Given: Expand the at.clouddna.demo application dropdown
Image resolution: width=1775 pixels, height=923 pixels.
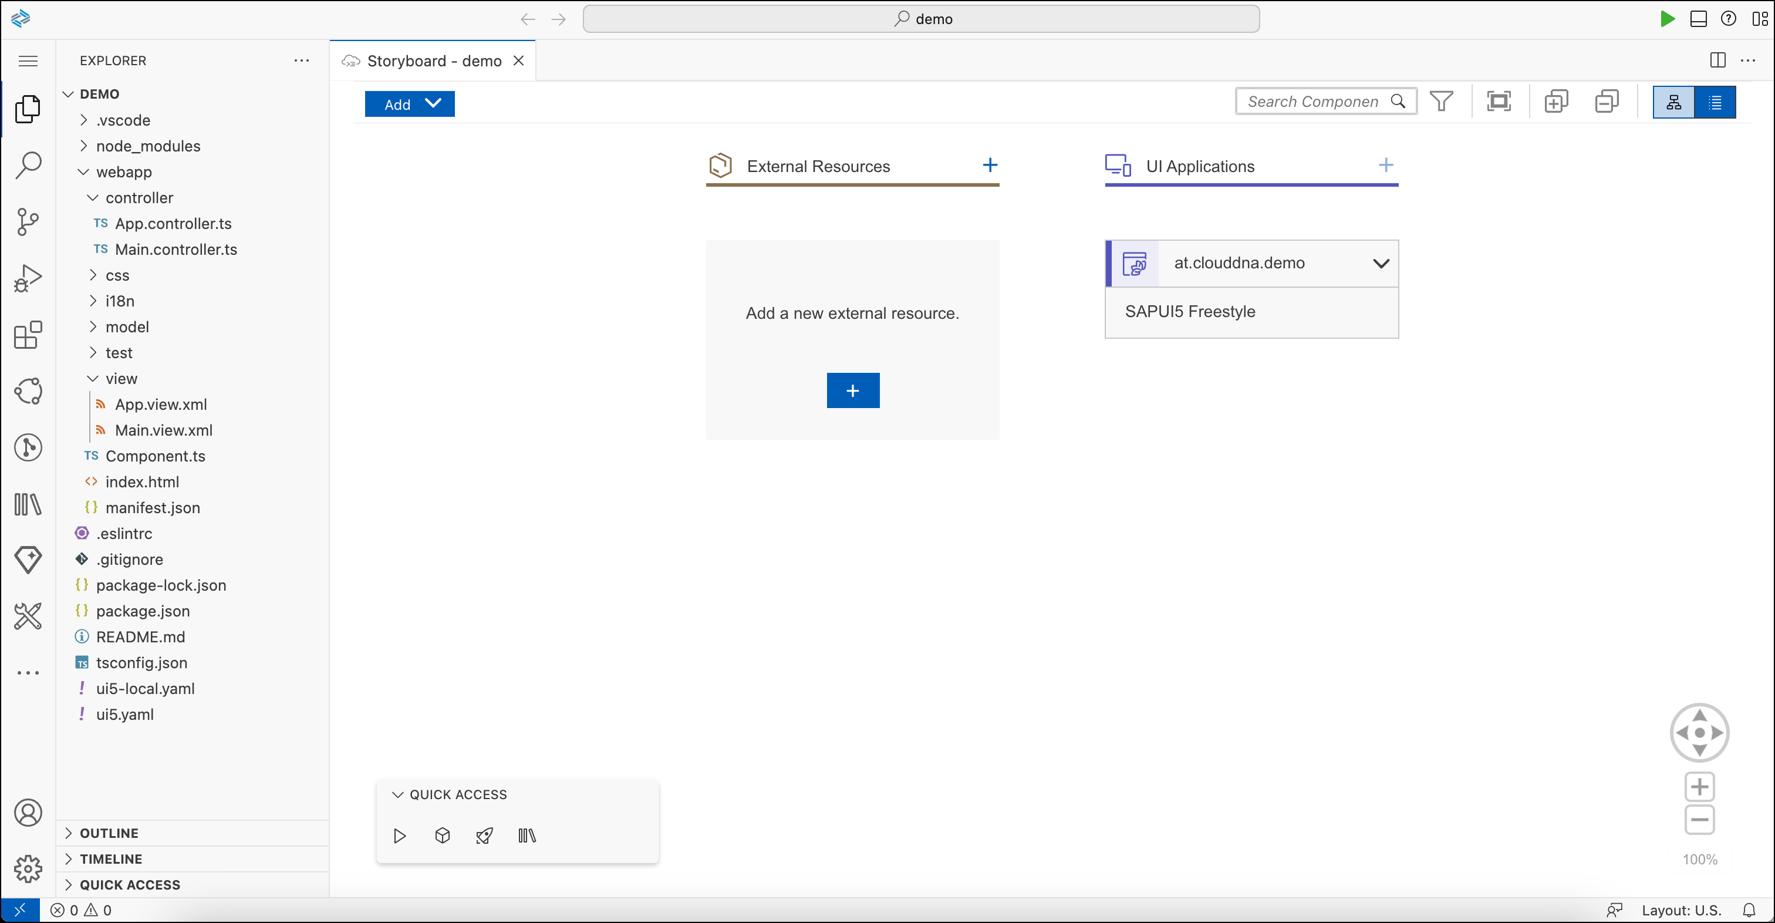Looking at the screenshot, I should [1382, 263].
